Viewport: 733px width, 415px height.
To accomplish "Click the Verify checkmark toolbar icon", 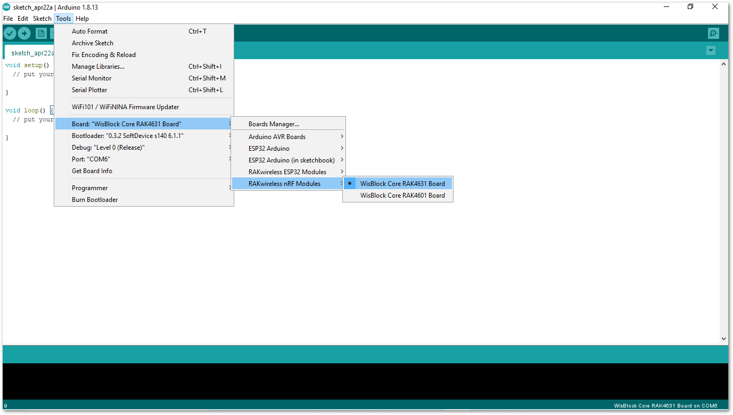I will click(10, 34).
